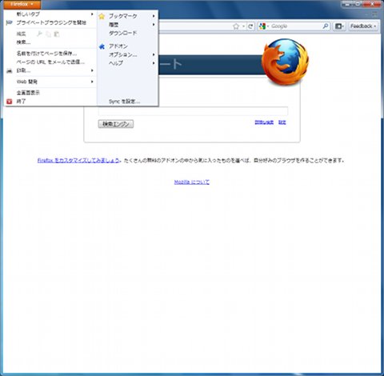384x376 pixels.
Task: Click the cut icon in the 編集 row
Action: 39,34
